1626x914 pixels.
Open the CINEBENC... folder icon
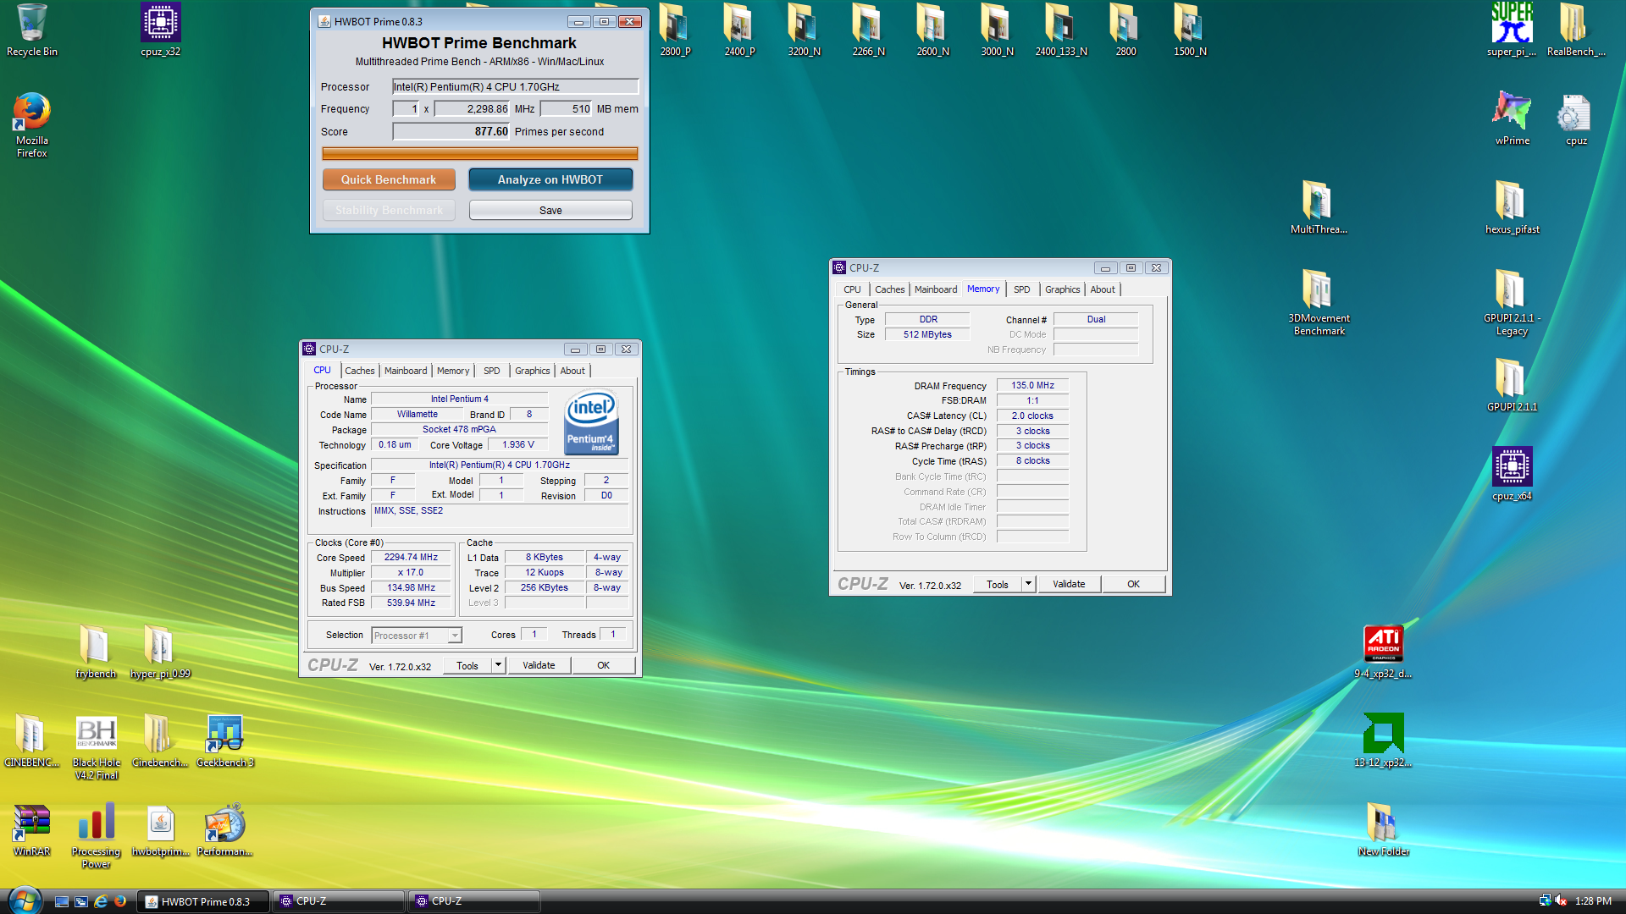pos(32,741)
